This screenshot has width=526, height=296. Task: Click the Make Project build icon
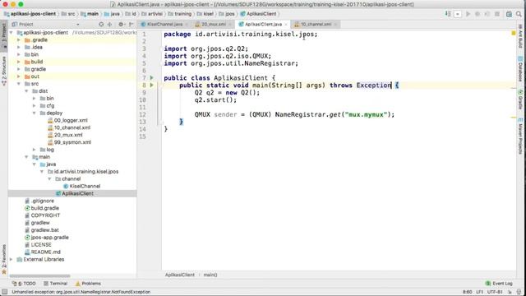pyautogui.click(x=448, y=14)
